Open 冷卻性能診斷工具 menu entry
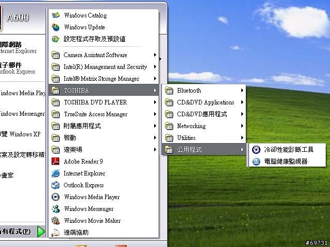Image resolution: width=330 pixels, height=247 pixels. (x=287, y=150)
